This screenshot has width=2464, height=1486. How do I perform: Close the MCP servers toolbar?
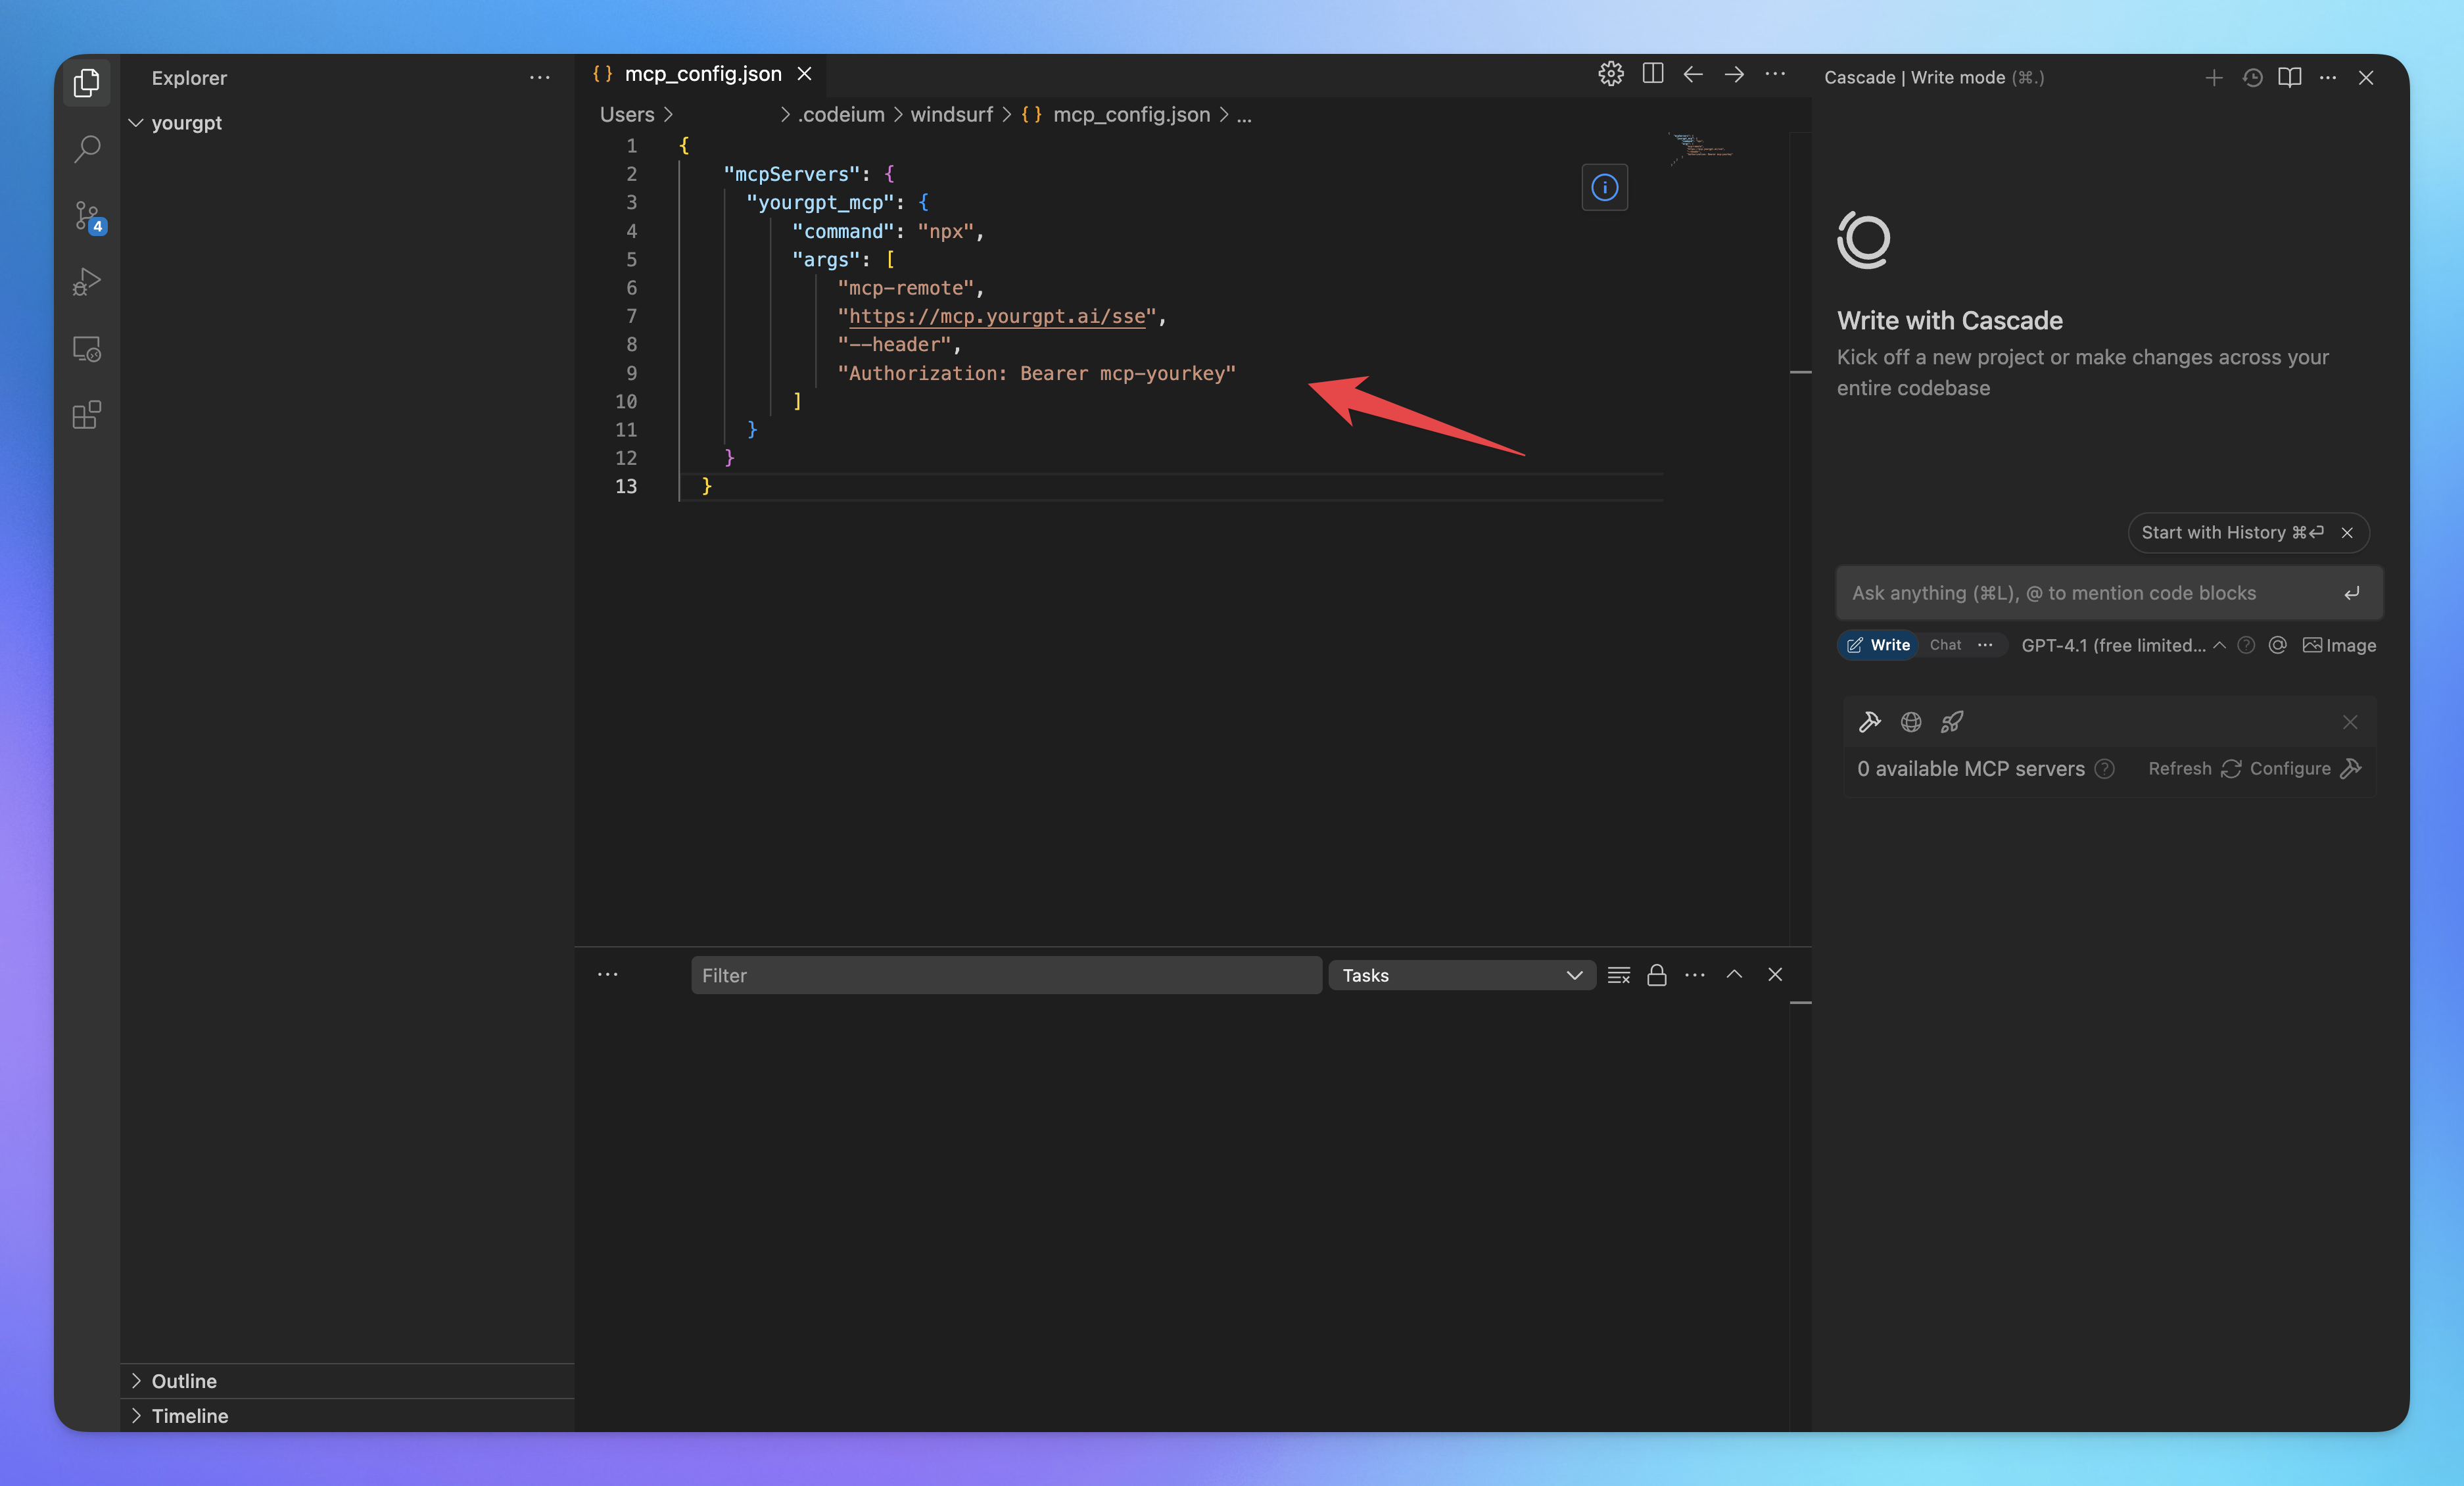pyautogui.click(x=2350, y=722)
